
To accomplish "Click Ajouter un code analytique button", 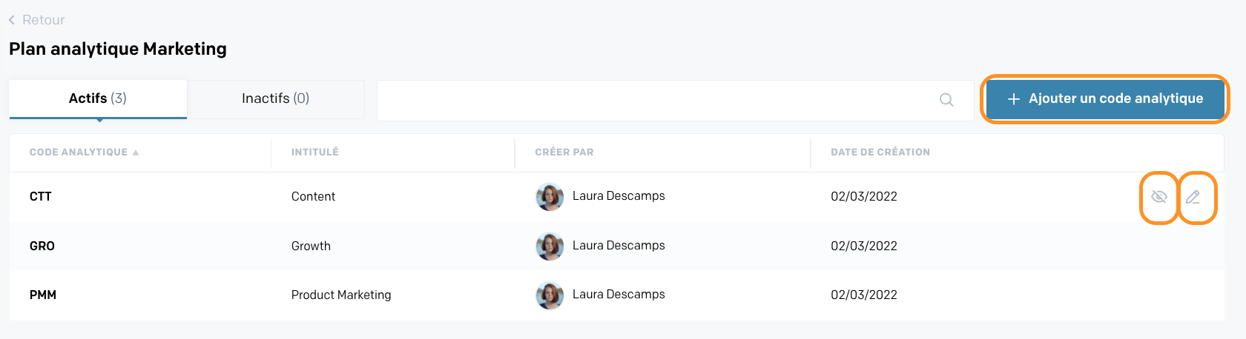I will 1105,98.
